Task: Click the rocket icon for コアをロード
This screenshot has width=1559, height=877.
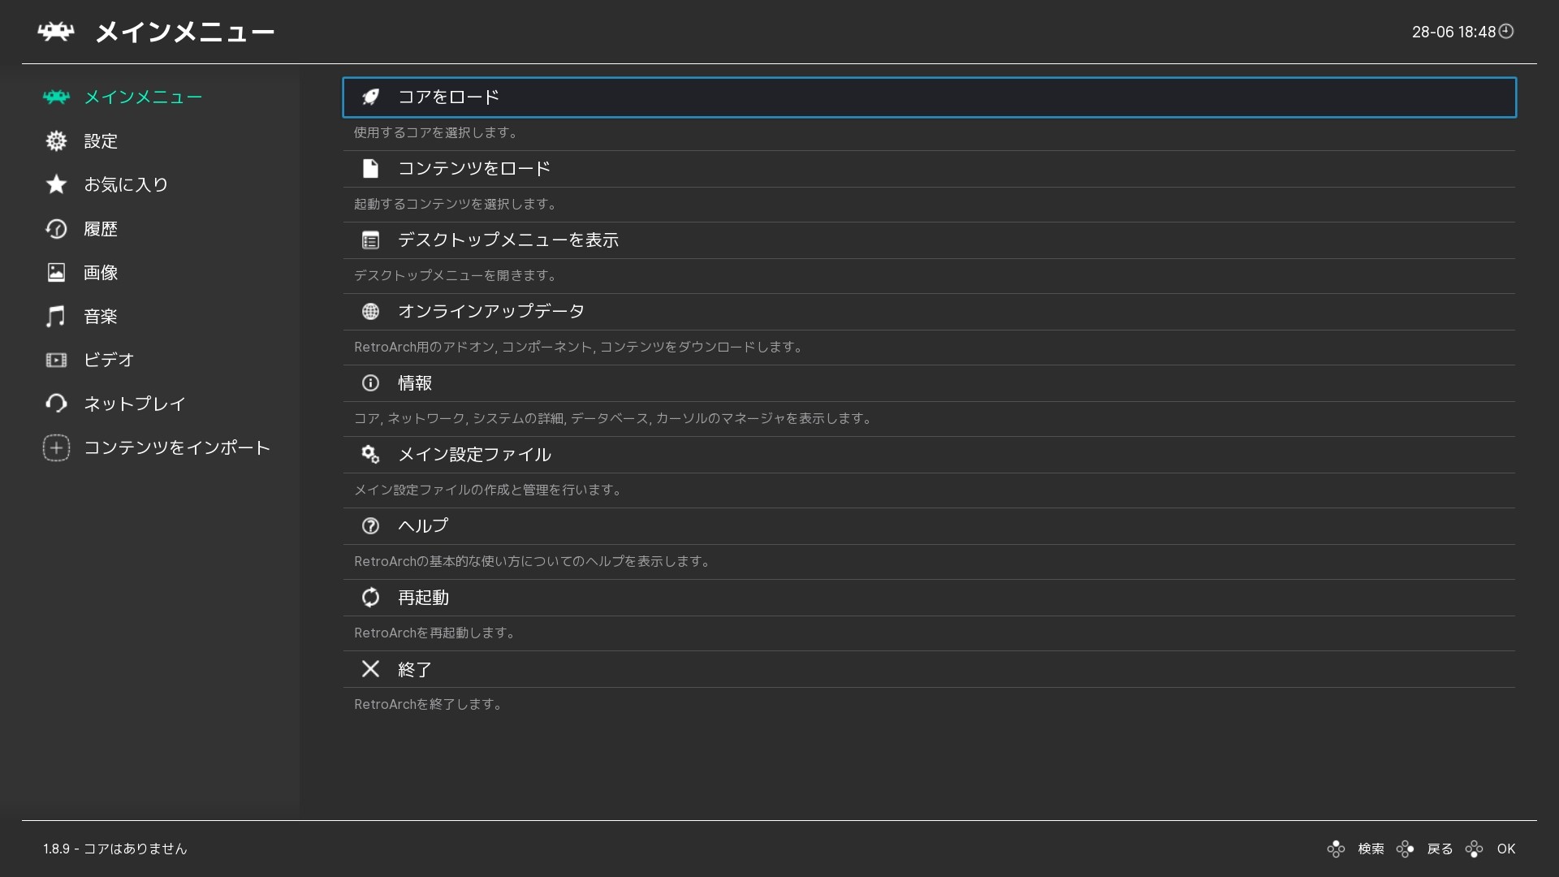Action: click(370, 97)
